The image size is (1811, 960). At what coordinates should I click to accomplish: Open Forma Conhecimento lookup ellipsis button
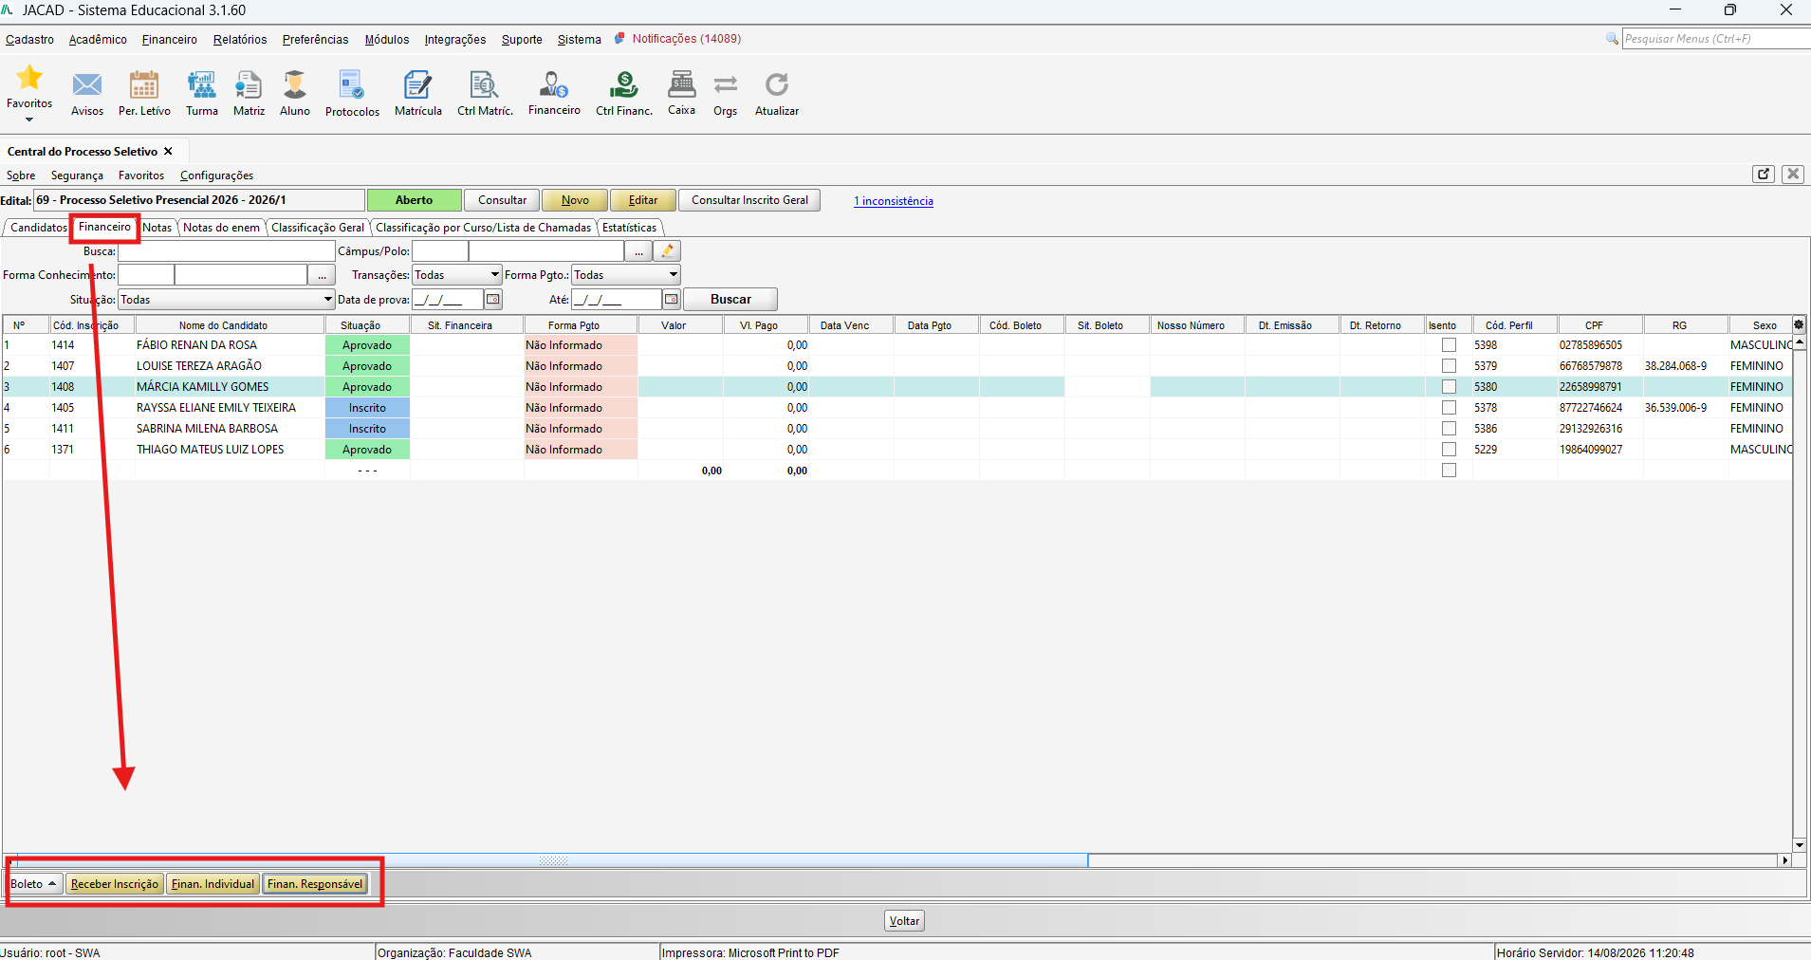323,275
